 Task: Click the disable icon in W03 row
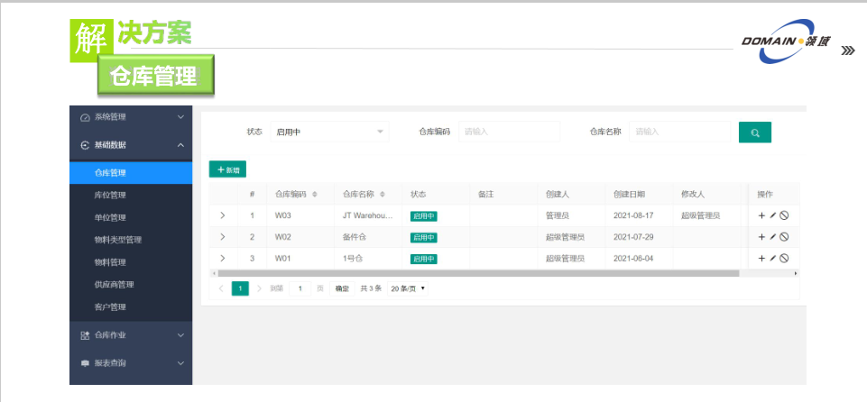tap(784, 216)
